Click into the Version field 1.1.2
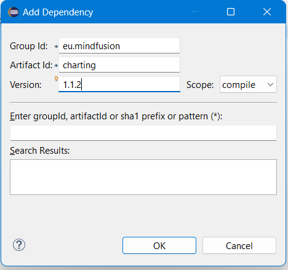 pos(119,84)
